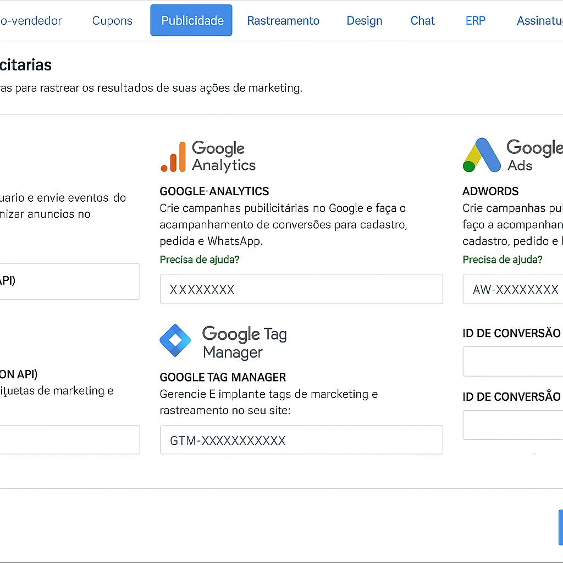Open help link under Google Analytics
The width and height of the screenshot is (563, 563).
[199, 260]
